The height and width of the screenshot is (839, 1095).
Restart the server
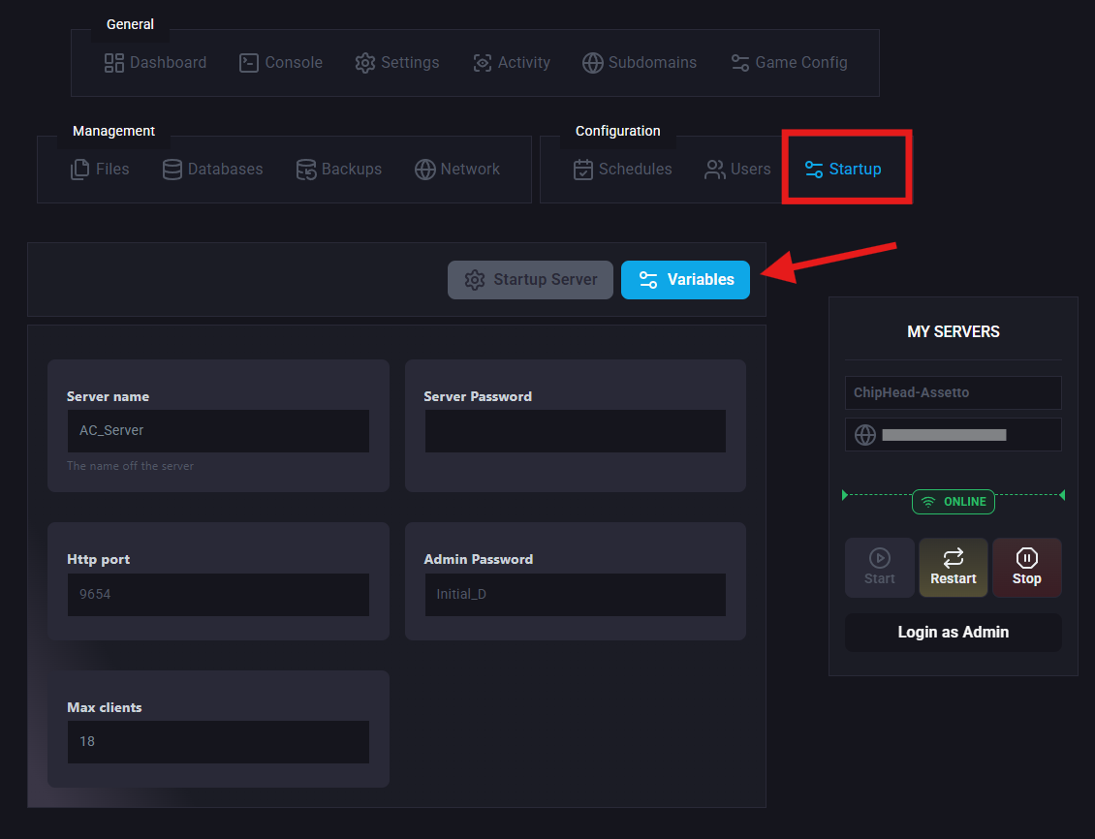tap(954, 568)
